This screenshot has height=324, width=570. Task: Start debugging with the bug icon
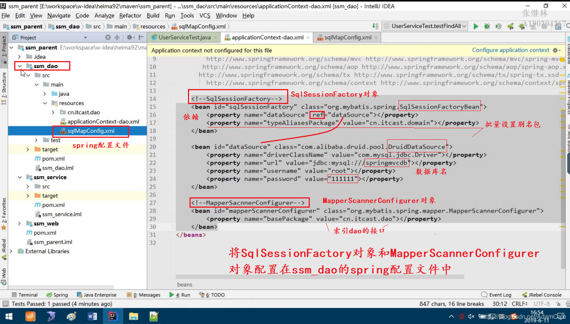pyautogui.click(x=487, y=26)
